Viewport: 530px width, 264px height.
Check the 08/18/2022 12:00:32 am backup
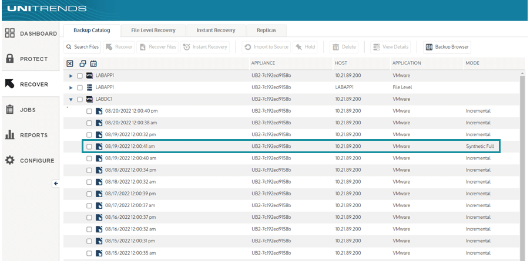[x=89, y=182]
